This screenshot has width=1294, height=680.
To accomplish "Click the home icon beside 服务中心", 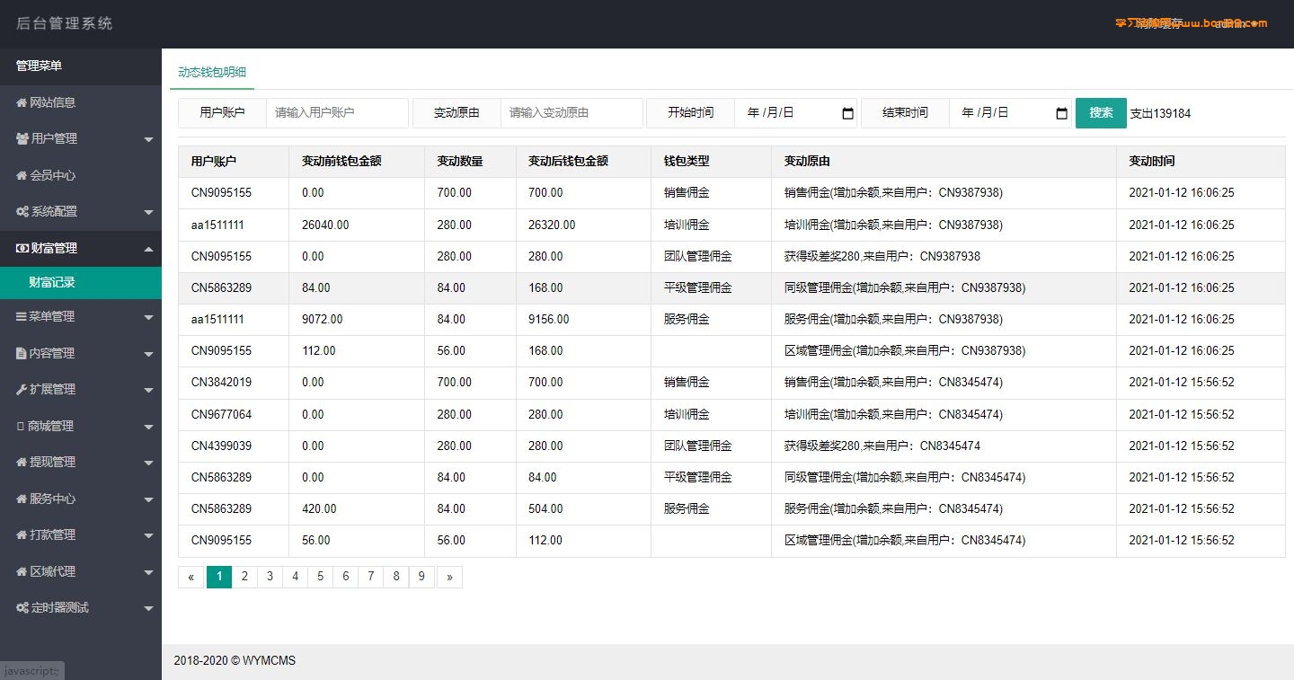I will [22, 499].
